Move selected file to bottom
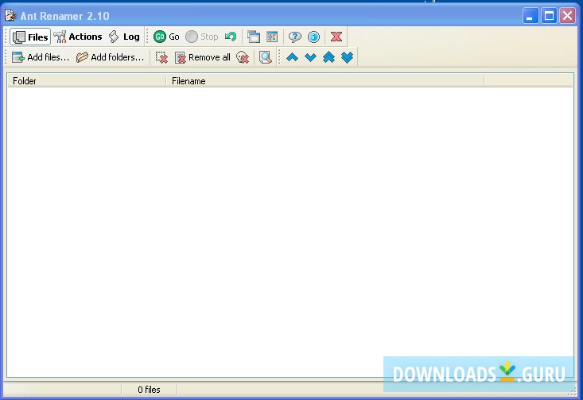583x400 pixels. pyautogui.click(x=347, y=57)
